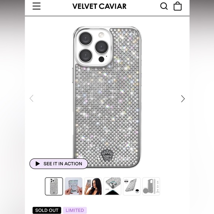Click the Velvet Caviar logo
This screenshot has height=214, width=214.
(x=99, y=6)
